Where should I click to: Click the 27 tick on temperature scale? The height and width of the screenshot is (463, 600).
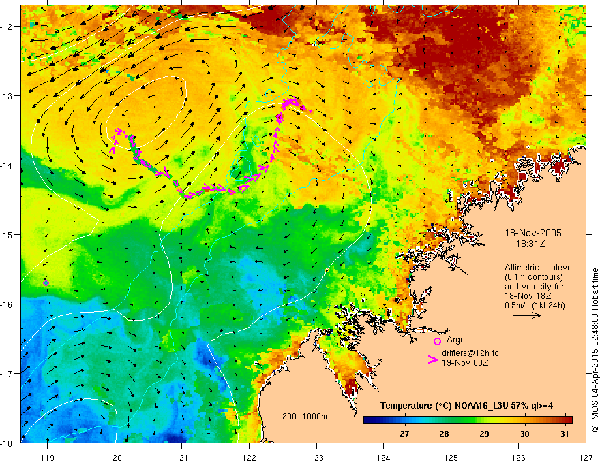[404, 434]
